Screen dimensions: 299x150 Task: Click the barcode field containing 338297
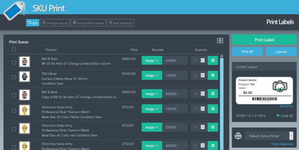[x=175, y=127]
